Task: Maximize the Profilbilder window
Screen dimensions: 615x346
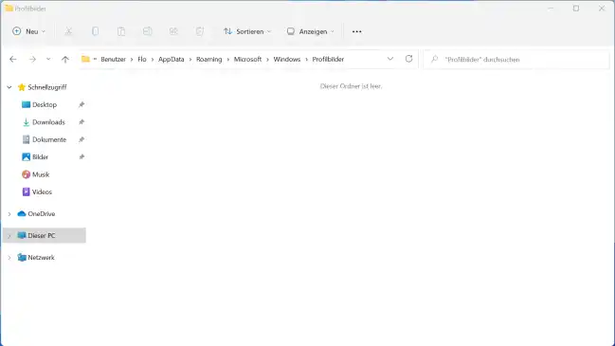Action: [576, 9]
